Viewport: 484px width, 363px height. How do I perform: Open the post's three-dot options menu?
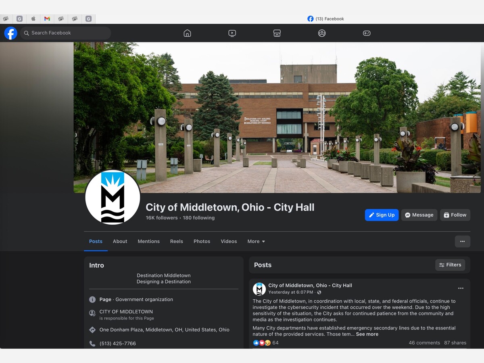[x=461, y=288]
